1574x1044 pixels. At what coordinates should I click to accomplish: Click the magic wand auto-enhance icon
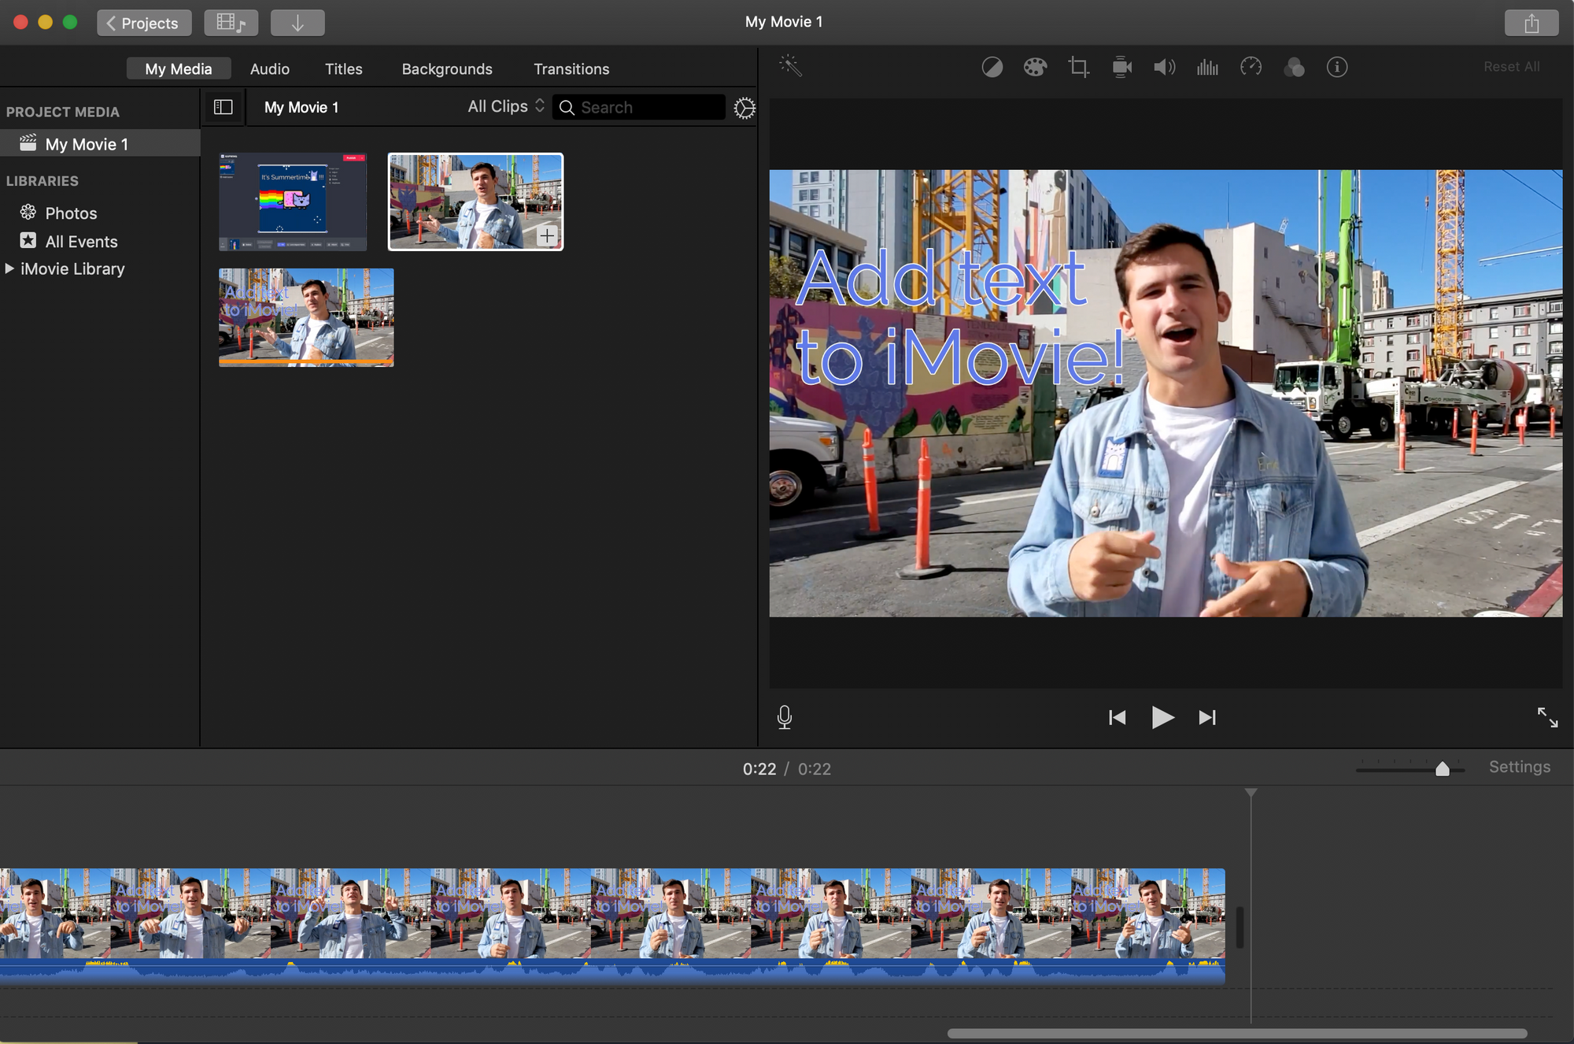point(790,66)
